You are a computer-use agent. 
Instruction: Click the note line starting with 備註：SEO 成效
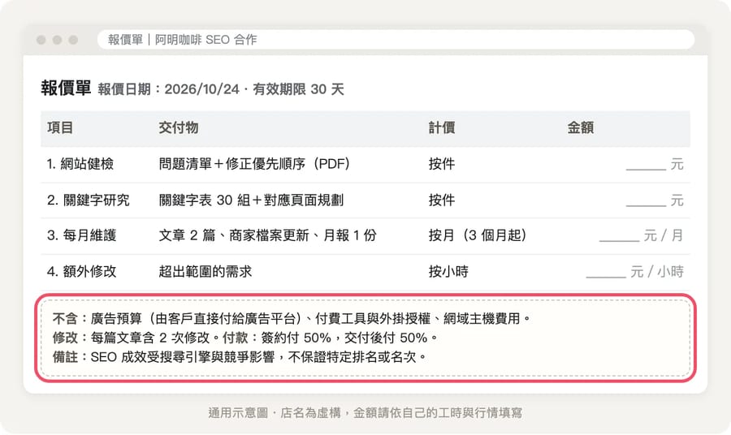pyautogui.click(x=240, y=357)
